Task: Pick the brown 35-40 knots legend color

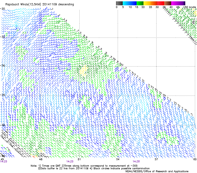Action: pyautogui.click(x=168, y=3)
